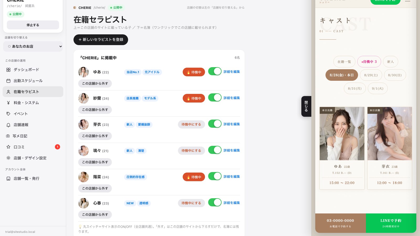Open 陽菜's avatar photo

click(83, 177)
